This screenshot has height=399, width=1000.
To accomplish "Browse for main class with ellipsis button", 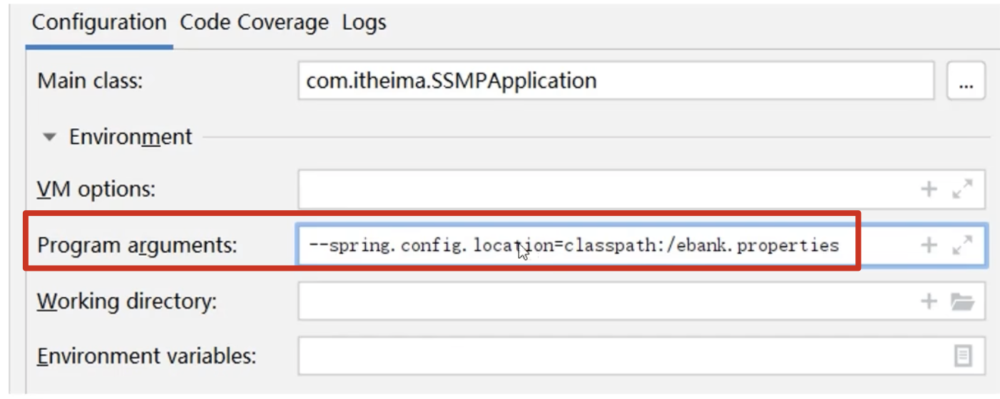I will click(966, 81).
